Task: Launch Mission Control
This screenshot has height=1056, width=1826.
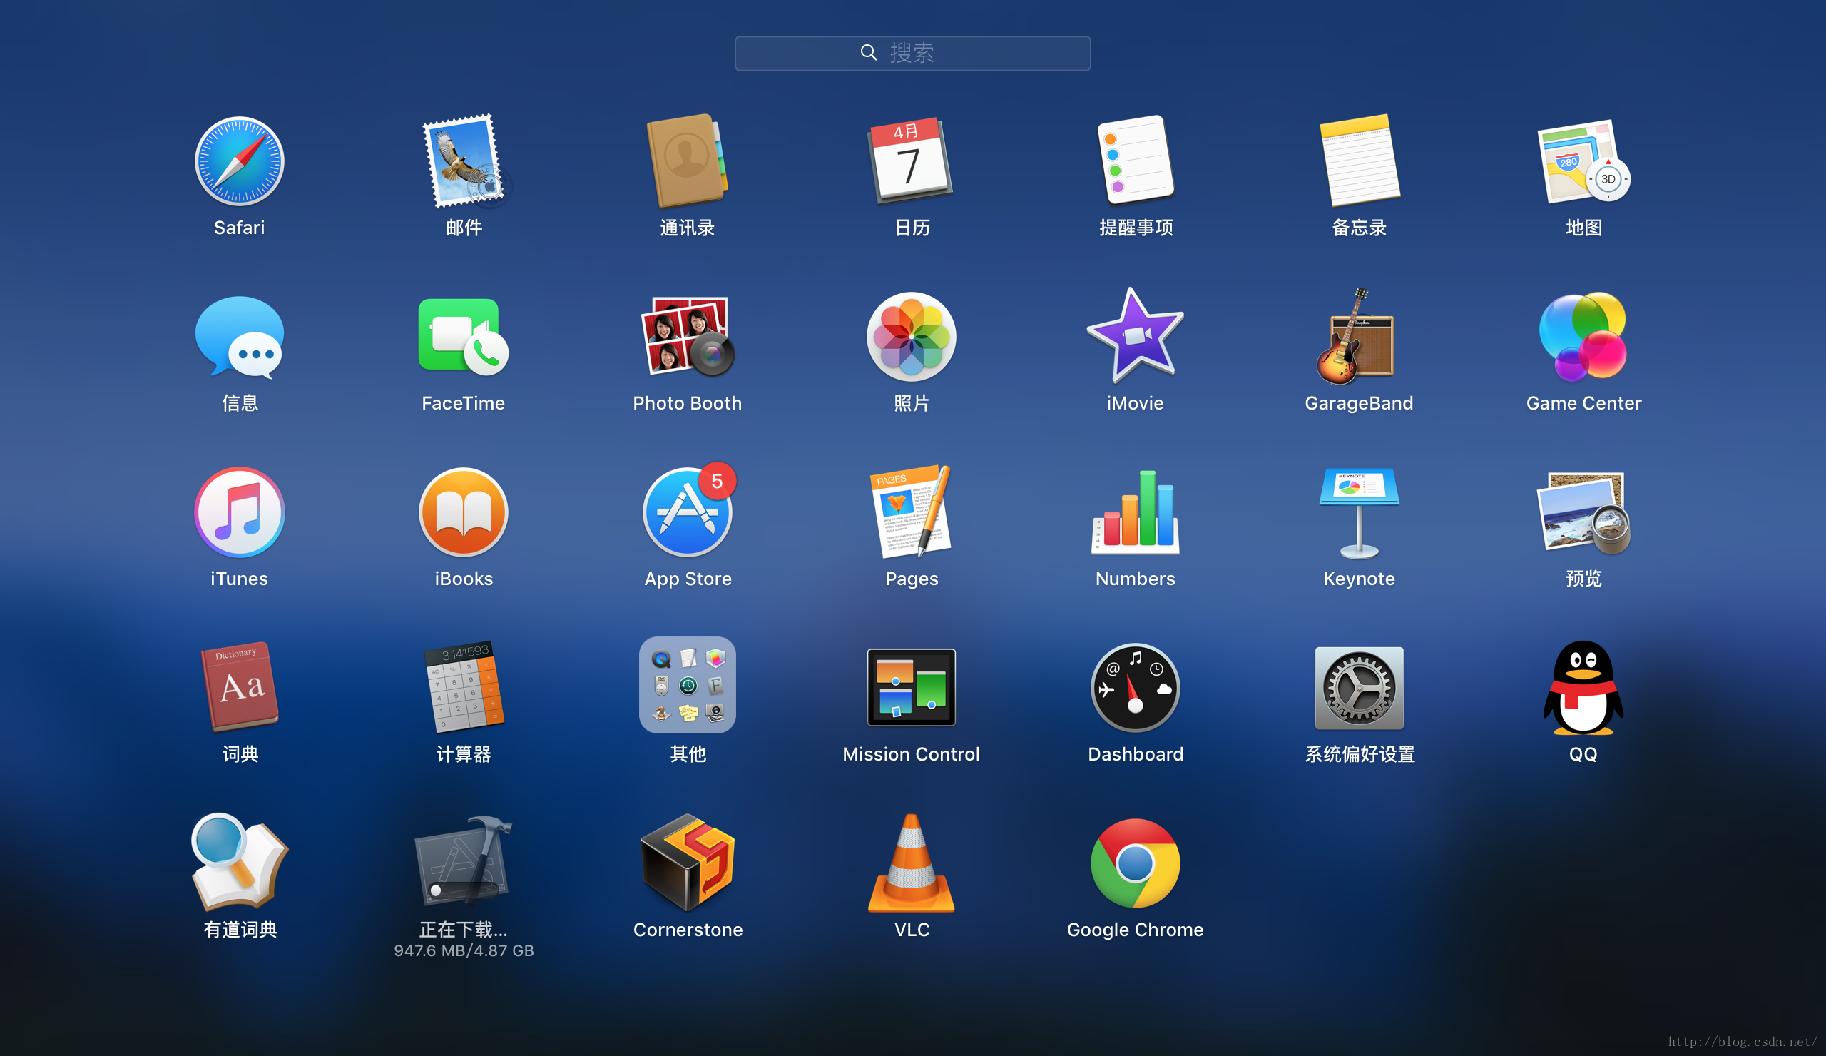Action: pos(912,687)
